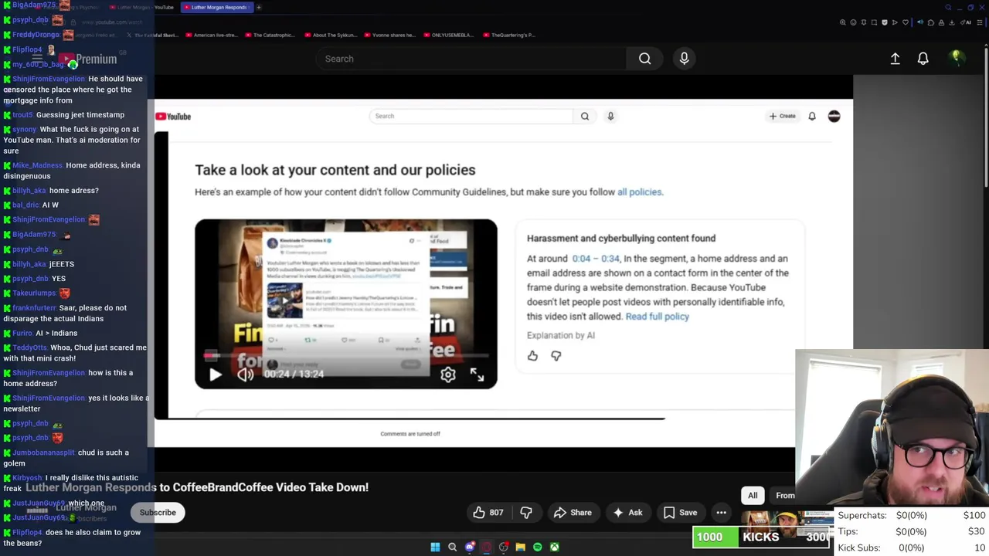
Task: Click the upload arrow icon in YouTube header
Action: pyautogui.click(x=895, y=59)
